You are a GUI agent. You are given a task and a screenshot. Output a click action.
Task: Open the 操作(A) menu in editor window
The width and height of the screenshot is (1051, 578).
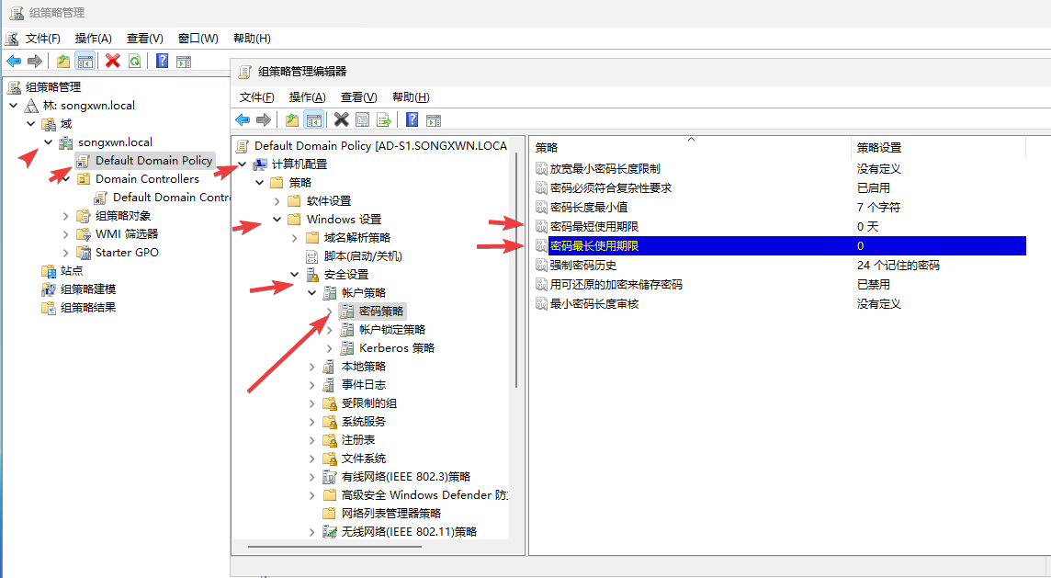pos(307,96)
